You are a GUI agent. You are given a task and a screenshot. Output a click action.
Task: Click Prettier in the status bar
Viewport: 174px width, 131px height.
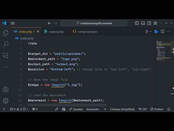pyautogui.click(x=159, y=109)
